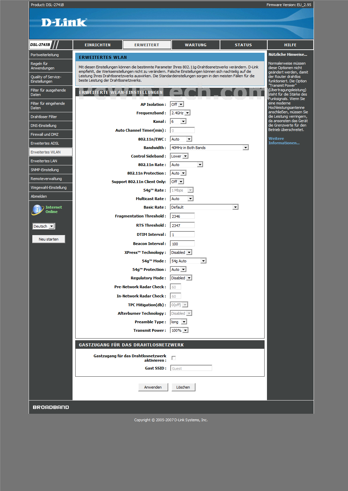Open the Kanal channel dropdown
348x491 pixels.
tap(178, 121)
